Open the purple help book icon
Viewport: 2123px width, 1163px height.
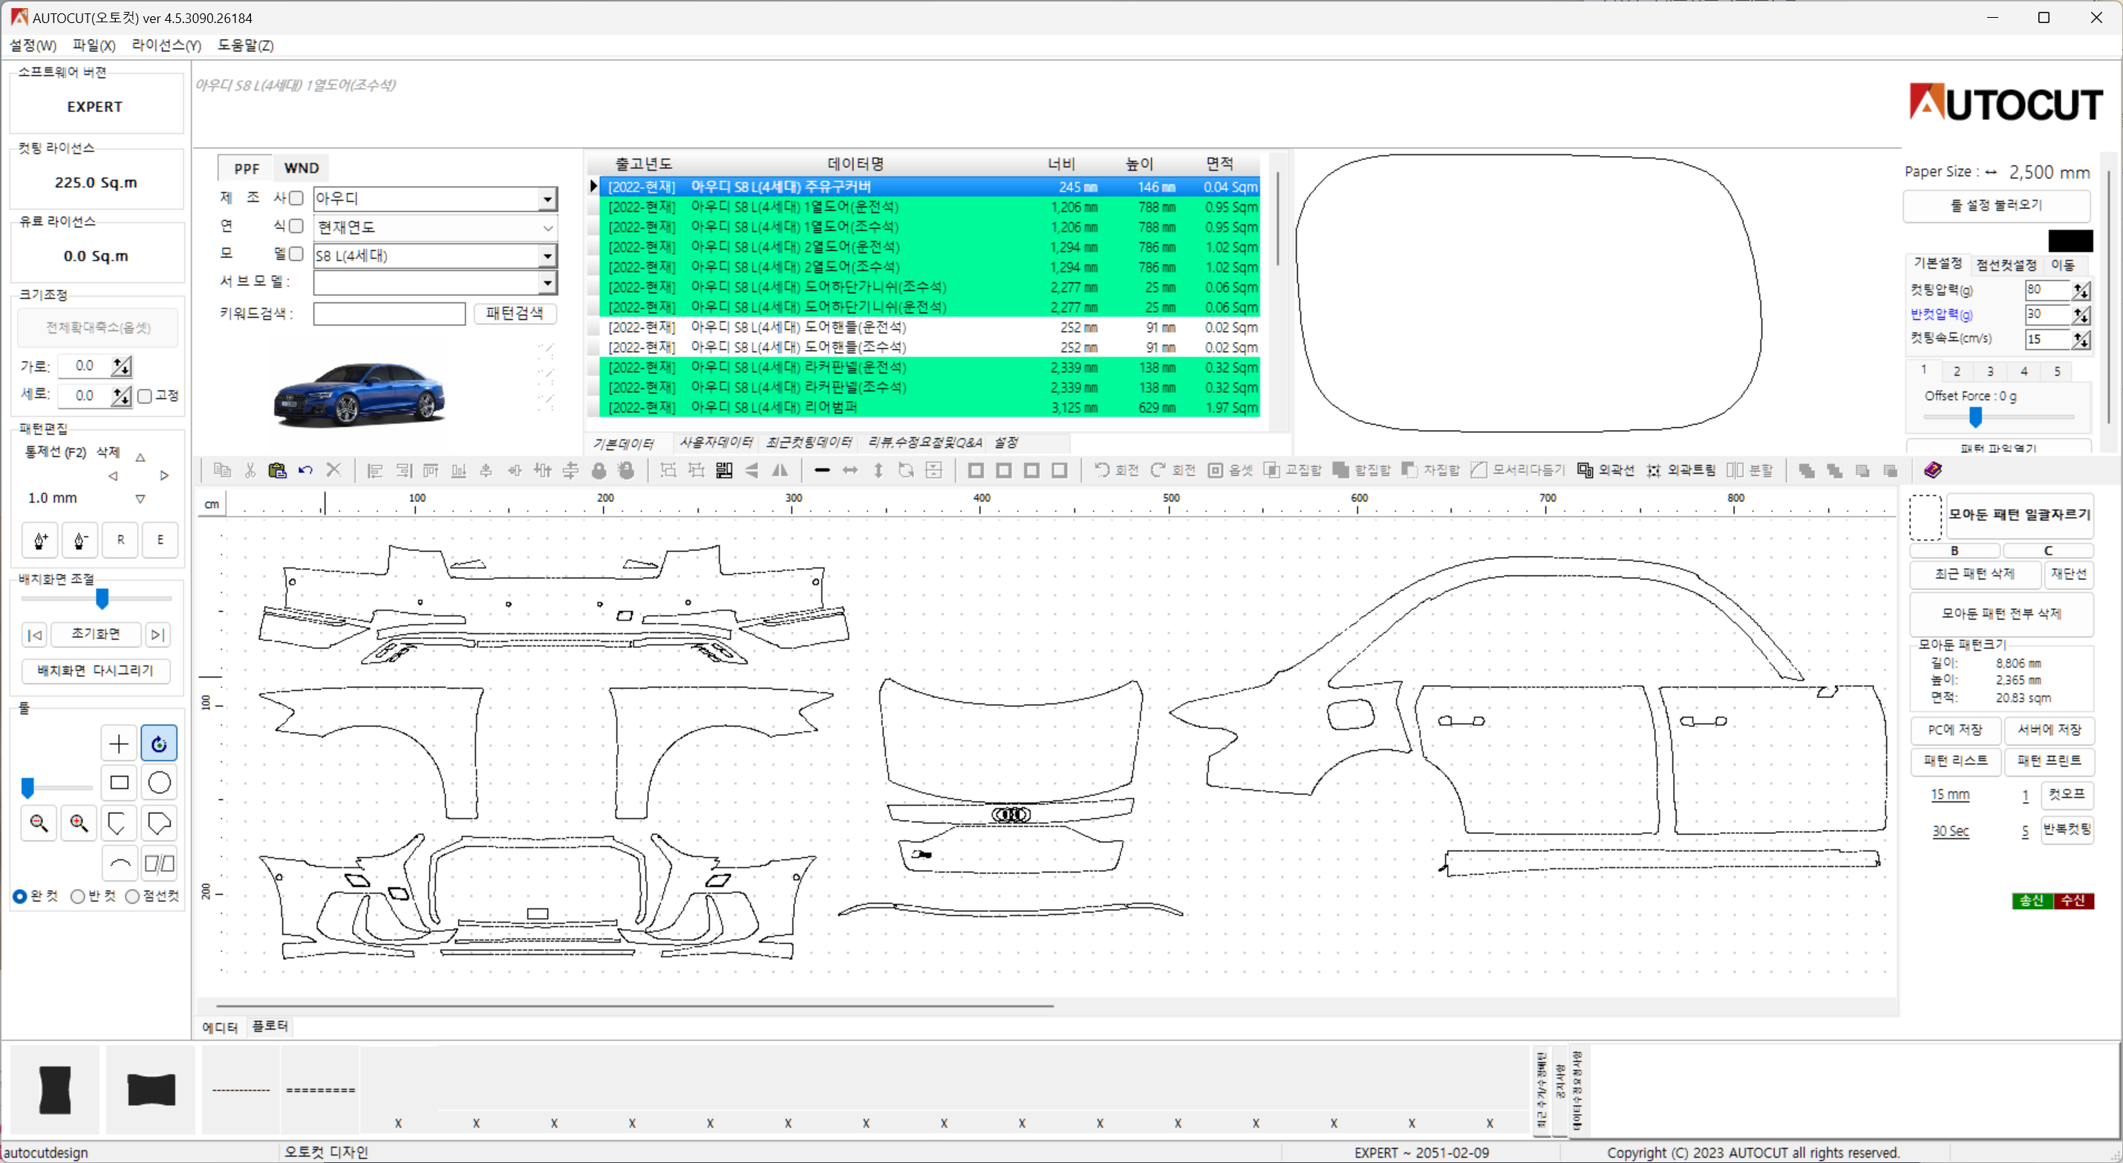pyautogui.click(x=1934, y=470)
